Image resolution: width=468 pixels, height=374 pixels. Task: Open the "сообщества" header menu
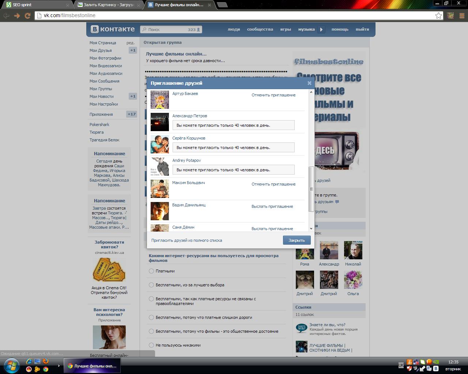point(260,30)
